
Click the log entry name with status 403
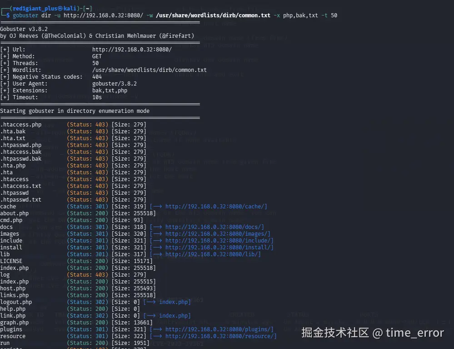5,275
